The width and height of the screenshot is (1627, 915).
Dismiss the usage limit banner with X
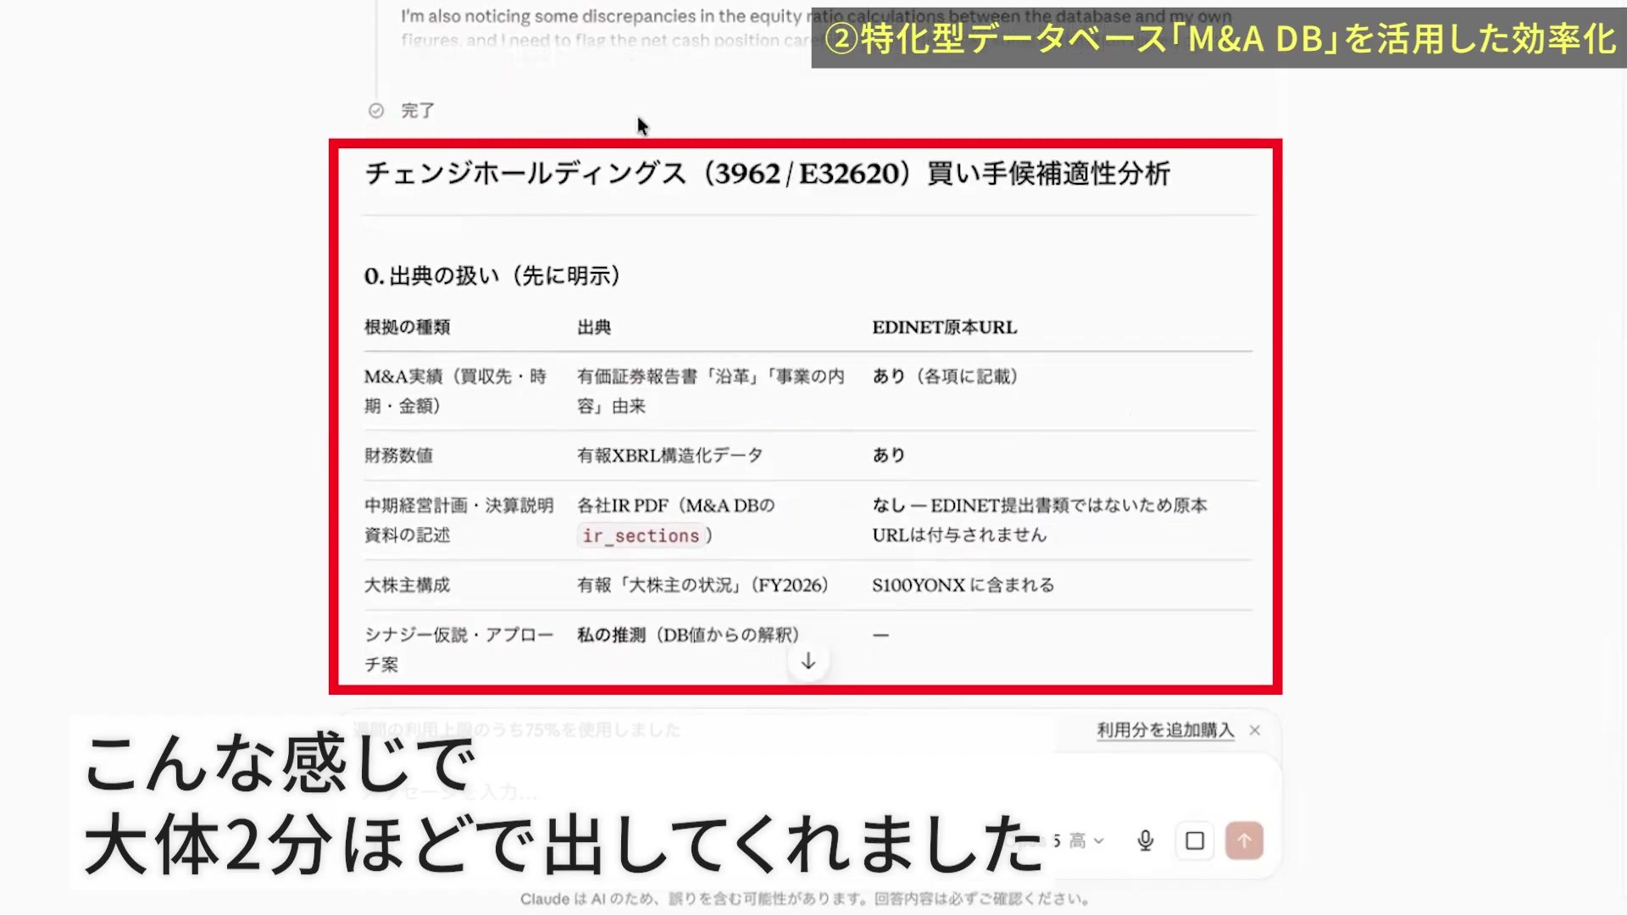1255,729
